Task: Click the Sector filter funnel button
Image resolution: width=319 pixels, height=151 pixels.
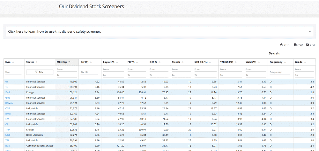Action: tap(40, 72)
